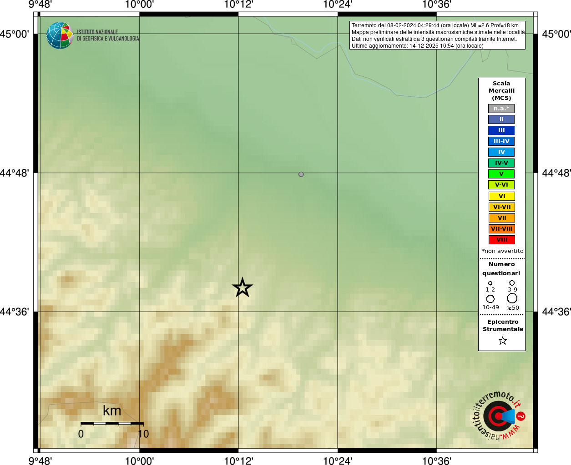The image size is (571, 465).
Task: Click the top 10°12' longitude label
Action: click(x=238, y=5)
